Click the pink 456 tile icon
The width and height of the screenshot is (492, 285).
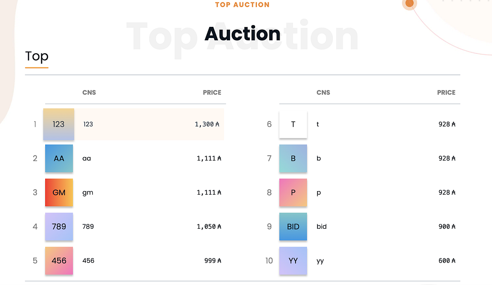(59, 261)
